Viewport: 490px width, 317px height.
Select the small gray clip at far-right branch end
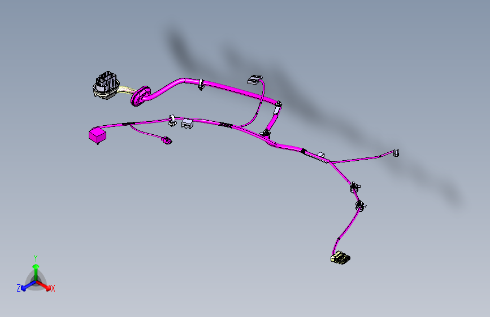pos(396,153)
